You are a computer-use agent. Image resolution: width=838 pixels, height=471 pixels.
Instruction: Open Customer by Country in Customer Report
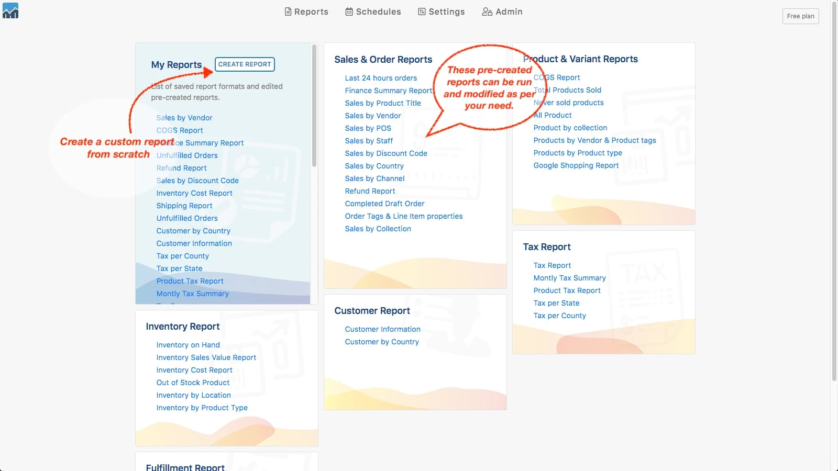point(382,342)
